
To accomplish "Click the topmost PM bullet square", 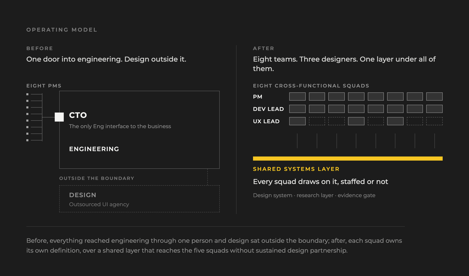I will click(x=28, y=94).
